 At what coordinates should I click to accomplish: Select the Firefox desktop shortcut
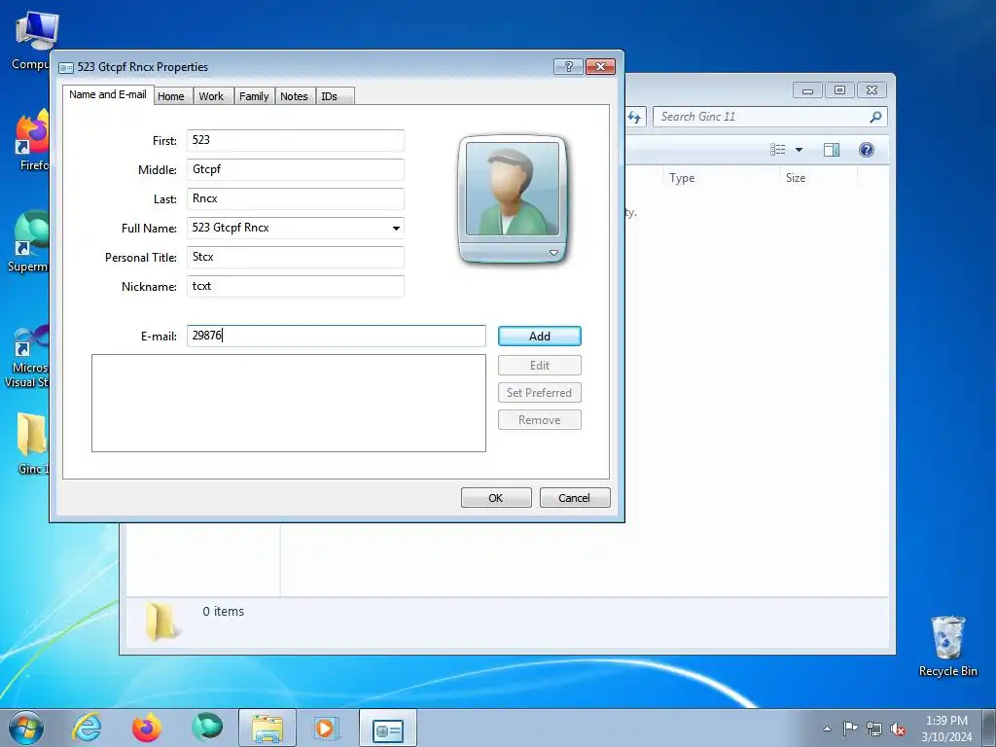point(32,141)
